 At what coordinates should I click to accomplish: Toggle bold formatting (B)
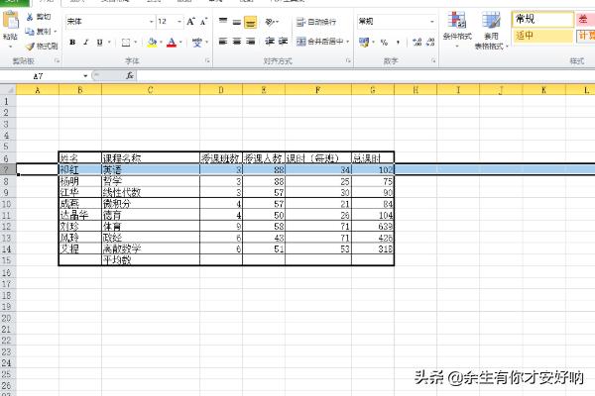click(72, 42)
